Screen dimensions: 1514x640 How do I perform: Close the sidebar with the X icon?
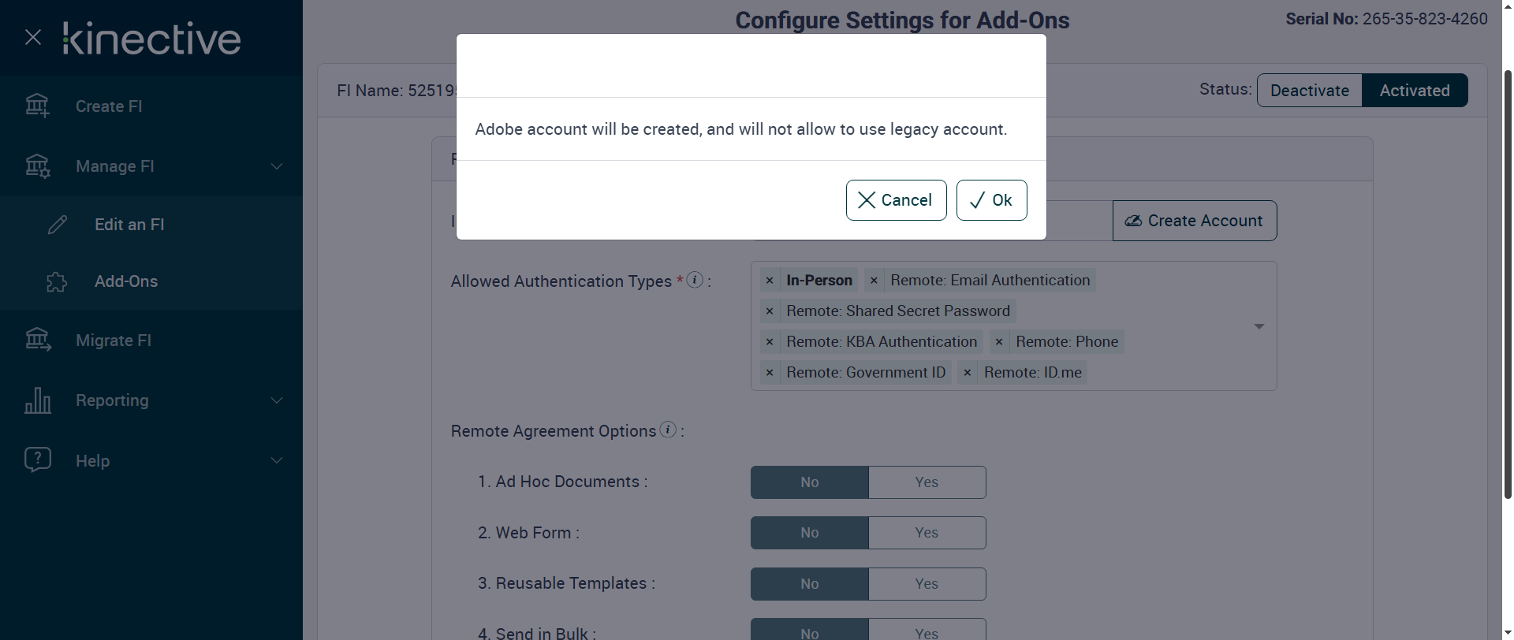[x=33, y=37]
